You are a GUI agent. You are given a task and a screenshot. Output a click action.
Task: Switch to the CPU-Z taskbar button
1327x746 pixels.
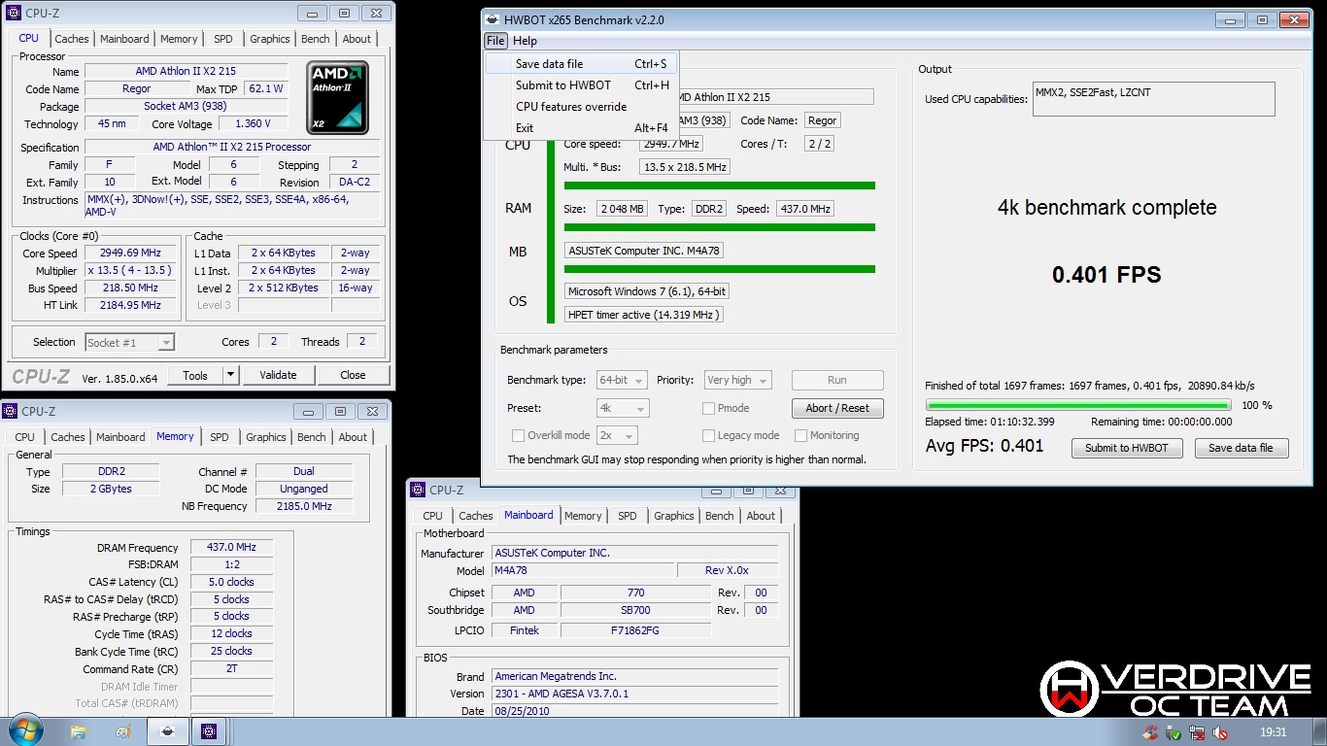(209, 731)
